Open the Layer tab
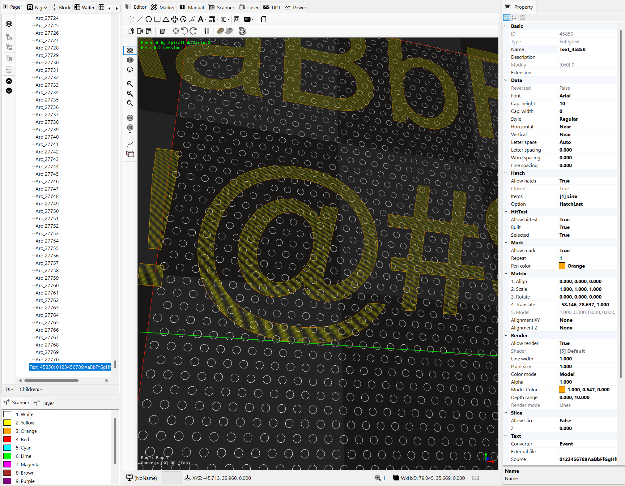 (44, 403)
